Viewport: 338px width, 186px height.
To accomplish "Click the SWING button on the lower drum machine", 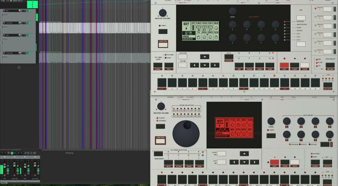I will tap(189, 162).
